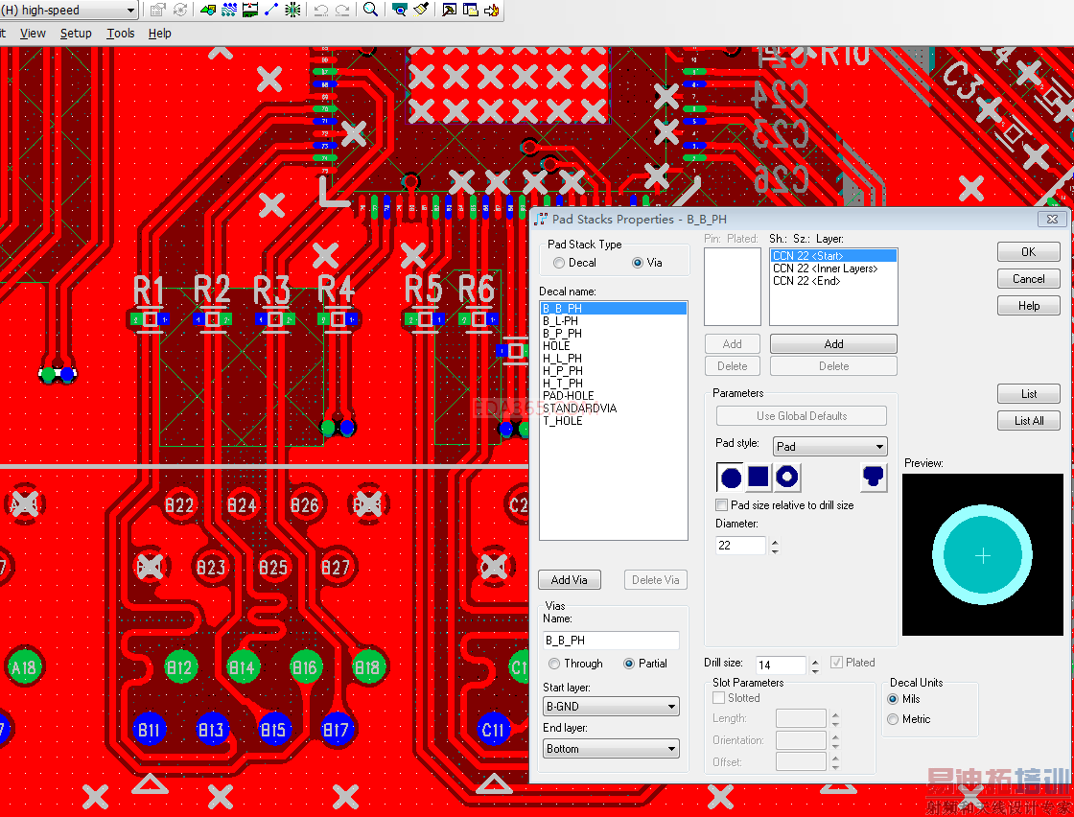The image size is (1074, 817).
Task: Enable Pad size relative to drill size
Action: (x=721, y=504)
